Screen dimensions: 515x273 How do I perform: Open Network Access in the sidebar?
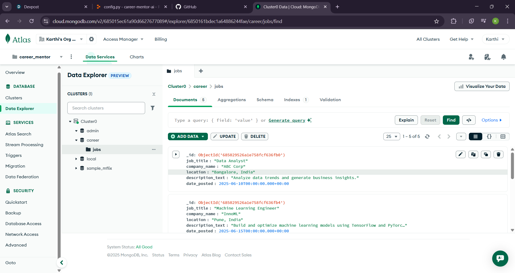(x=22, y=234)
